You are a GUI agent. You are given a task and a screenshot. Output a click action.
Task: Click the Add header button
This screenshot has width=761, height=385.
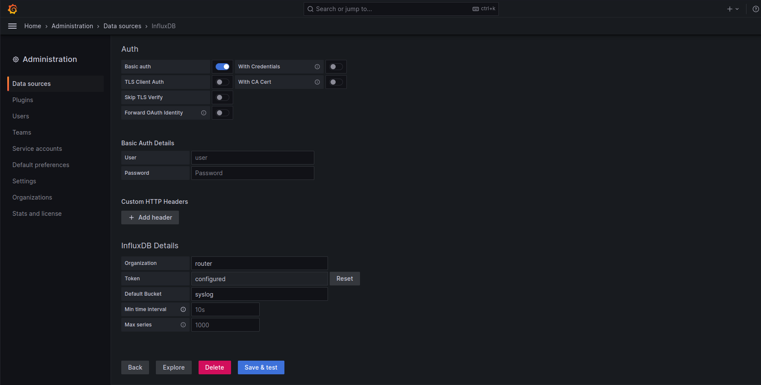150,217
